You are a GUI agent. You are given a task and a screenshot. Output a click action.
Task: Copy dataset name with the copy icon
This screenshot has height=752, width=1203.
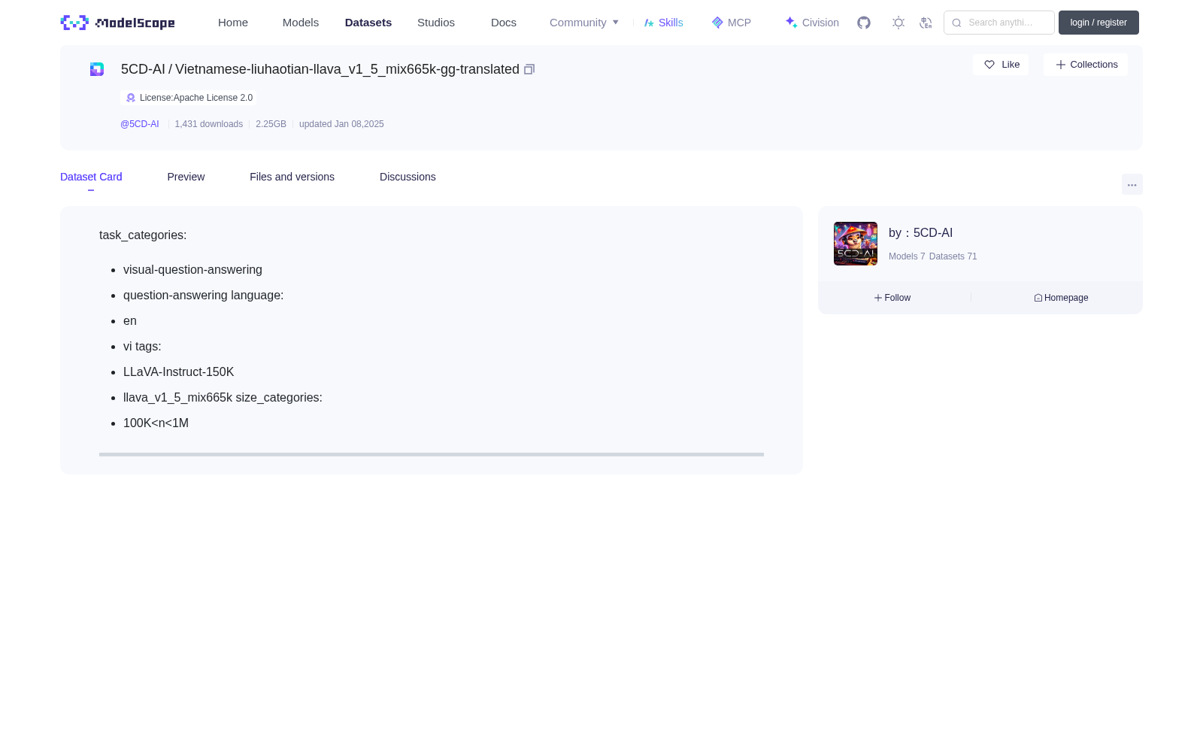click(x=529, y=69)
